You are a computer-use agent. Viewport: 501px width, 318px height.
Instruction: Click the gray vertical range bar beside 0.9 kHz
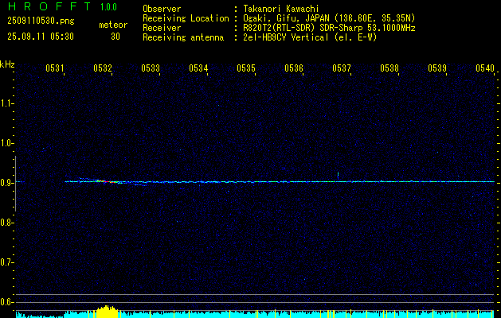click(15, 184)
